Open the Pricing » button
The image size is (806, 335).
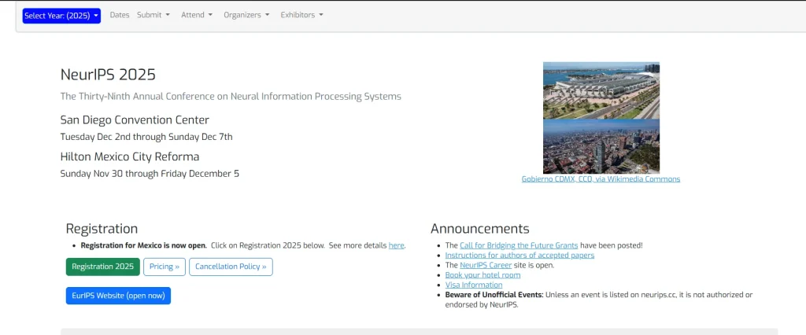pyautogui.click(x=165, y=267)
